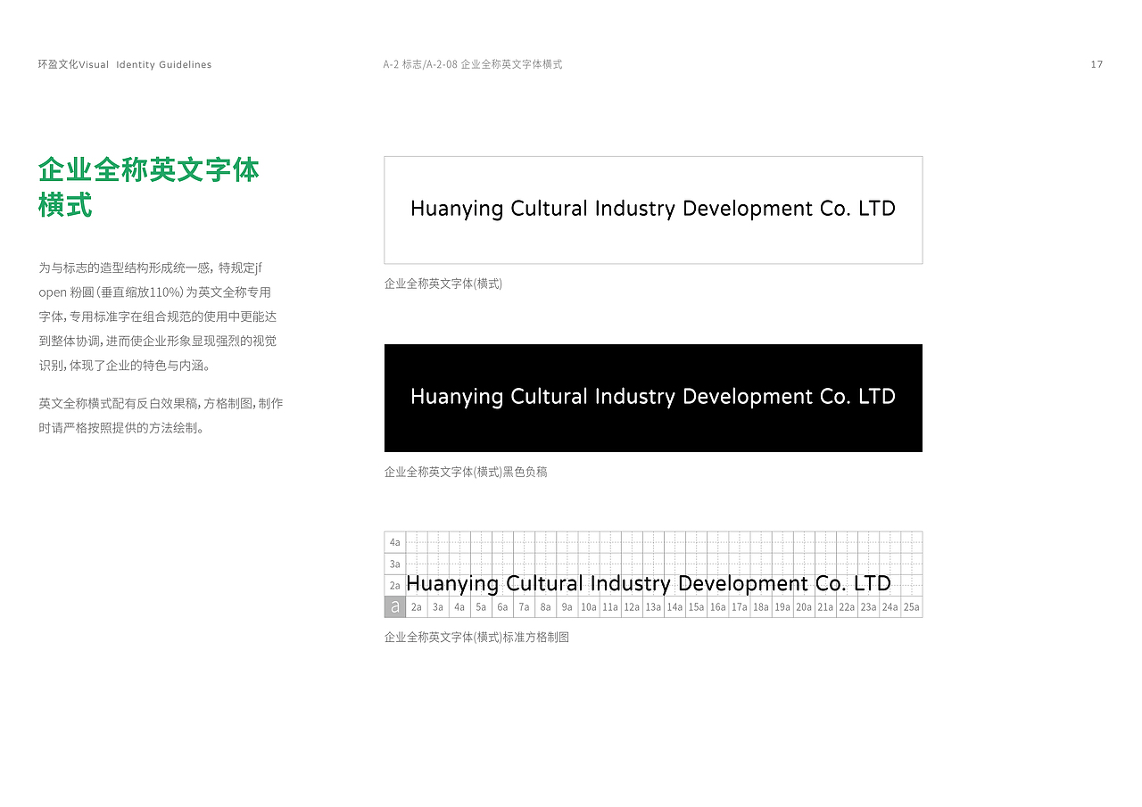Click grid column label 5a
1142x807 pixels.
point(481,607)
